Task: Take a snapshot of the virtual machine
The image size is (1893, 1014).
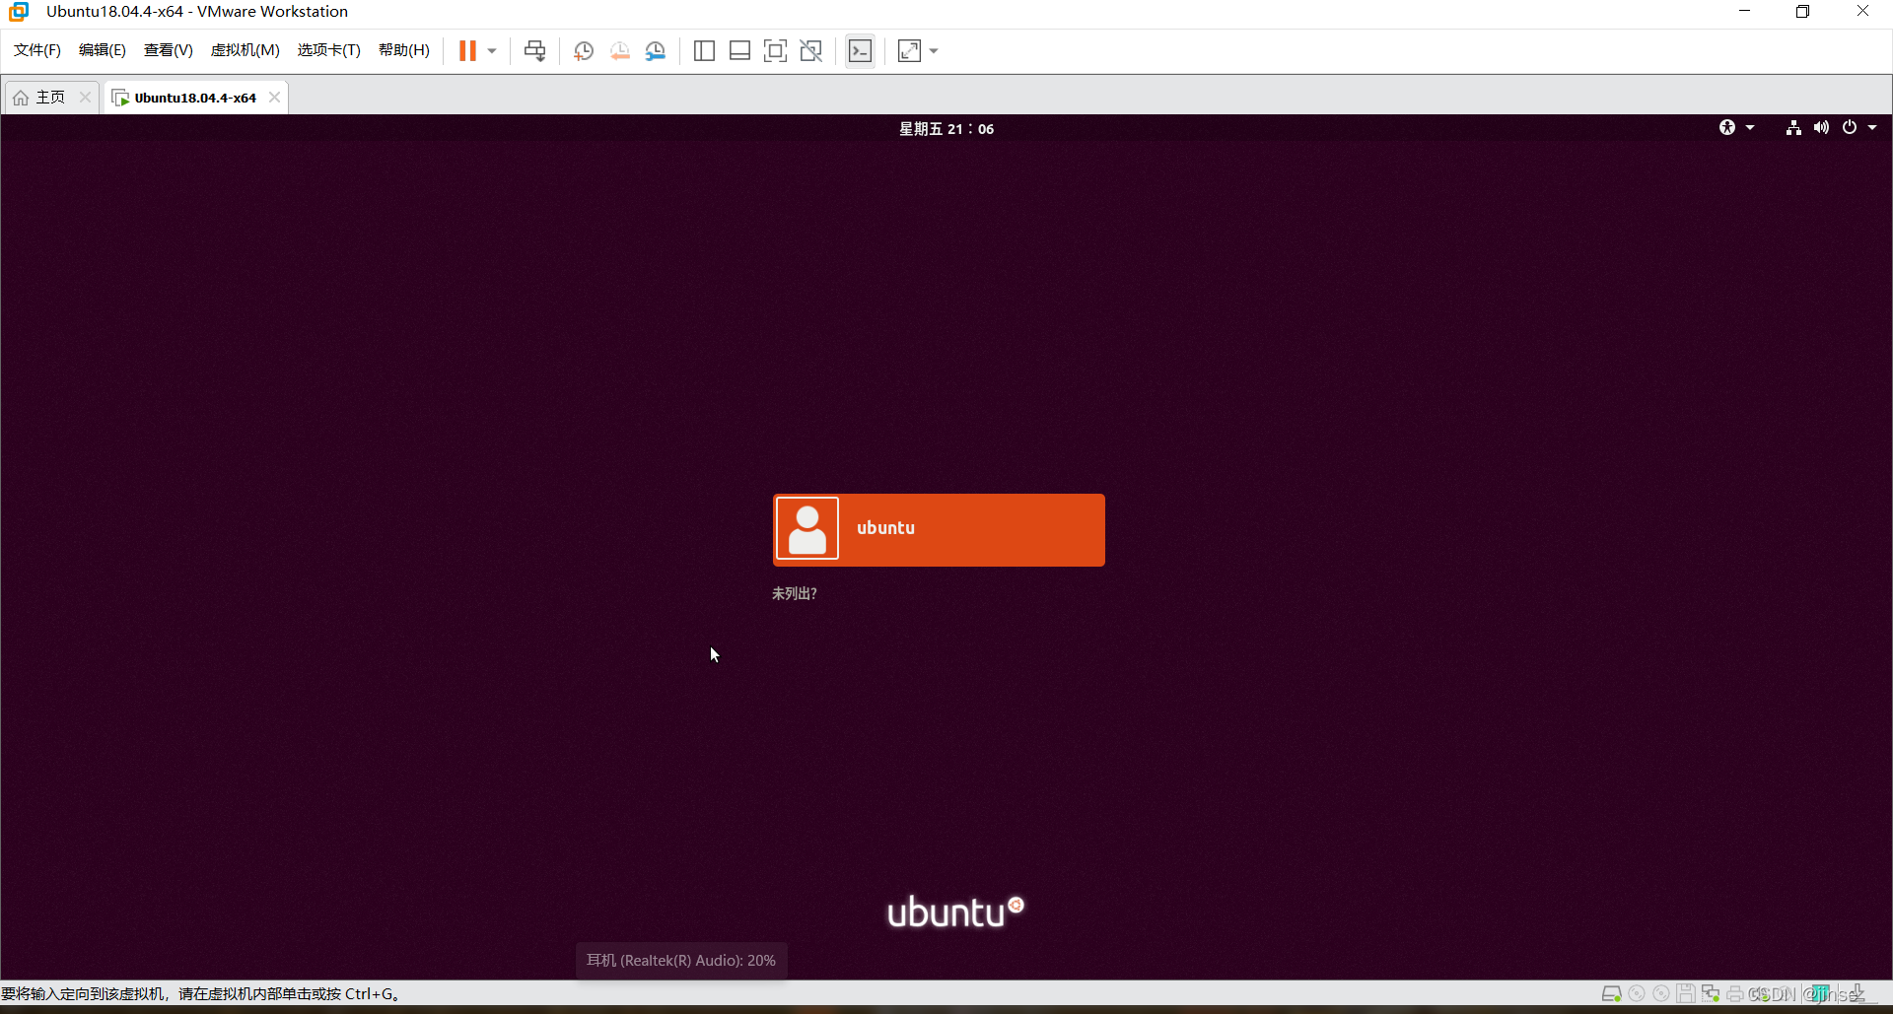Action: pyautogui.click(x=584, y=50)
